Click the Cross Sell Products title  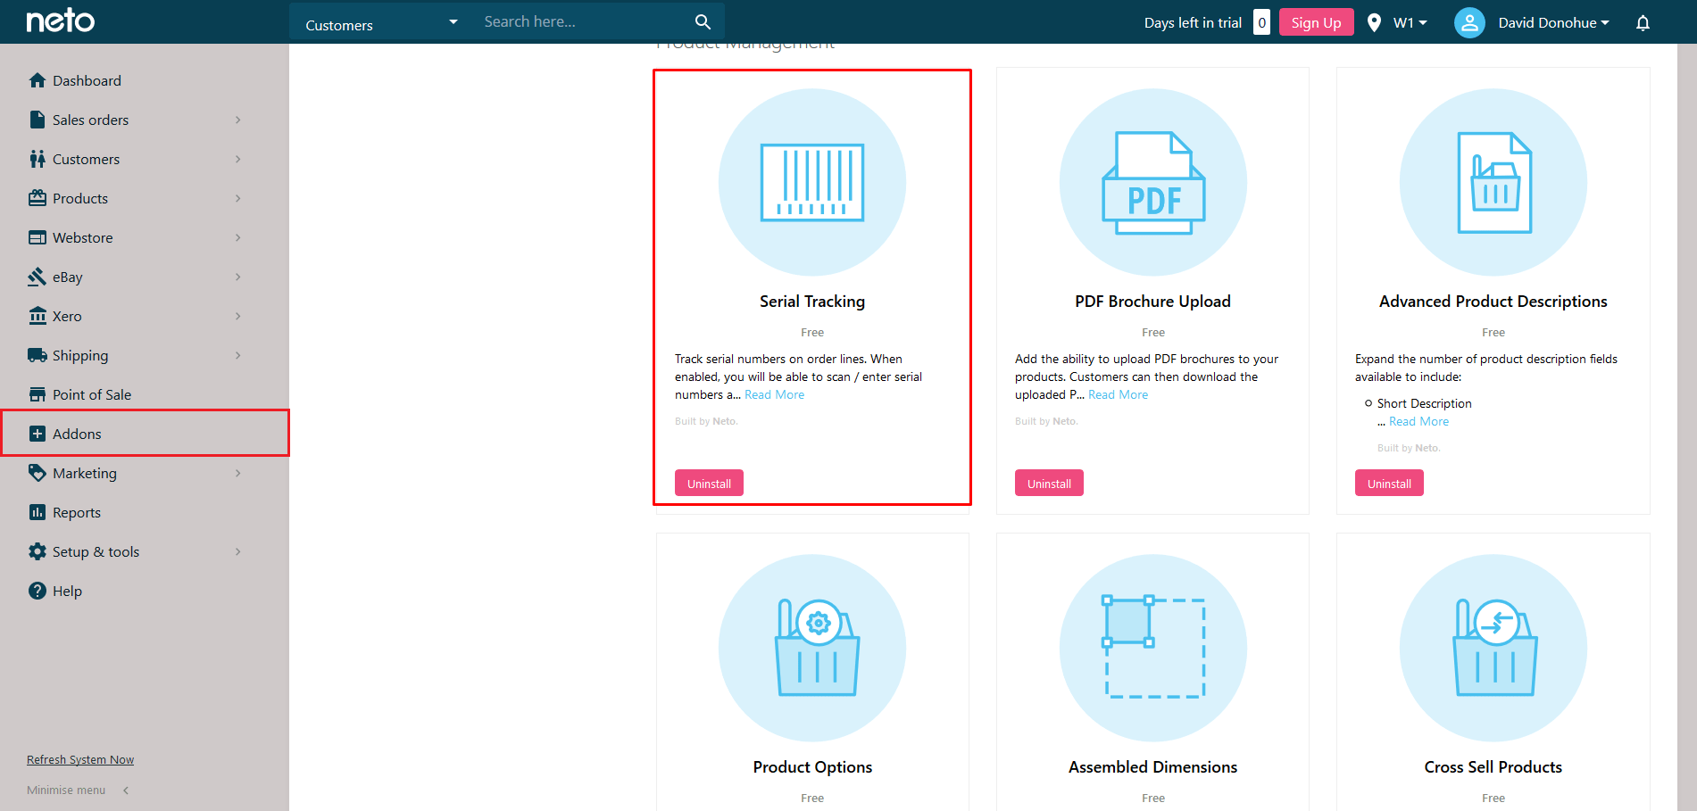click(x=1493, y=767)
